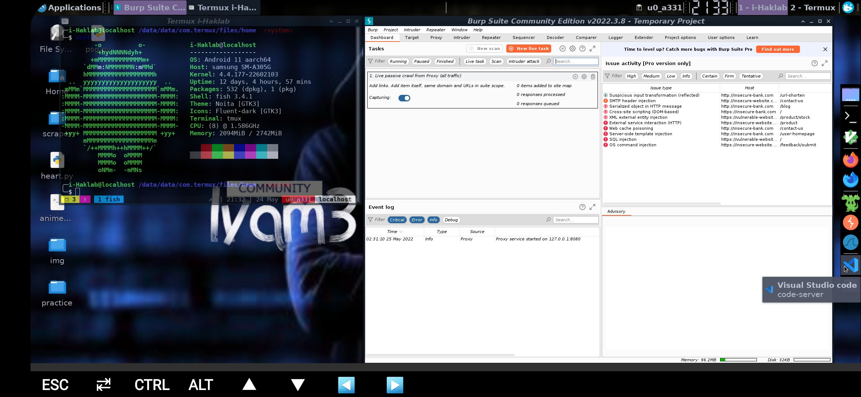Image resolution: width=861 pixels, height=397 pixels.
Task: Select the OS command injection issue row
Action: (716, 145)
